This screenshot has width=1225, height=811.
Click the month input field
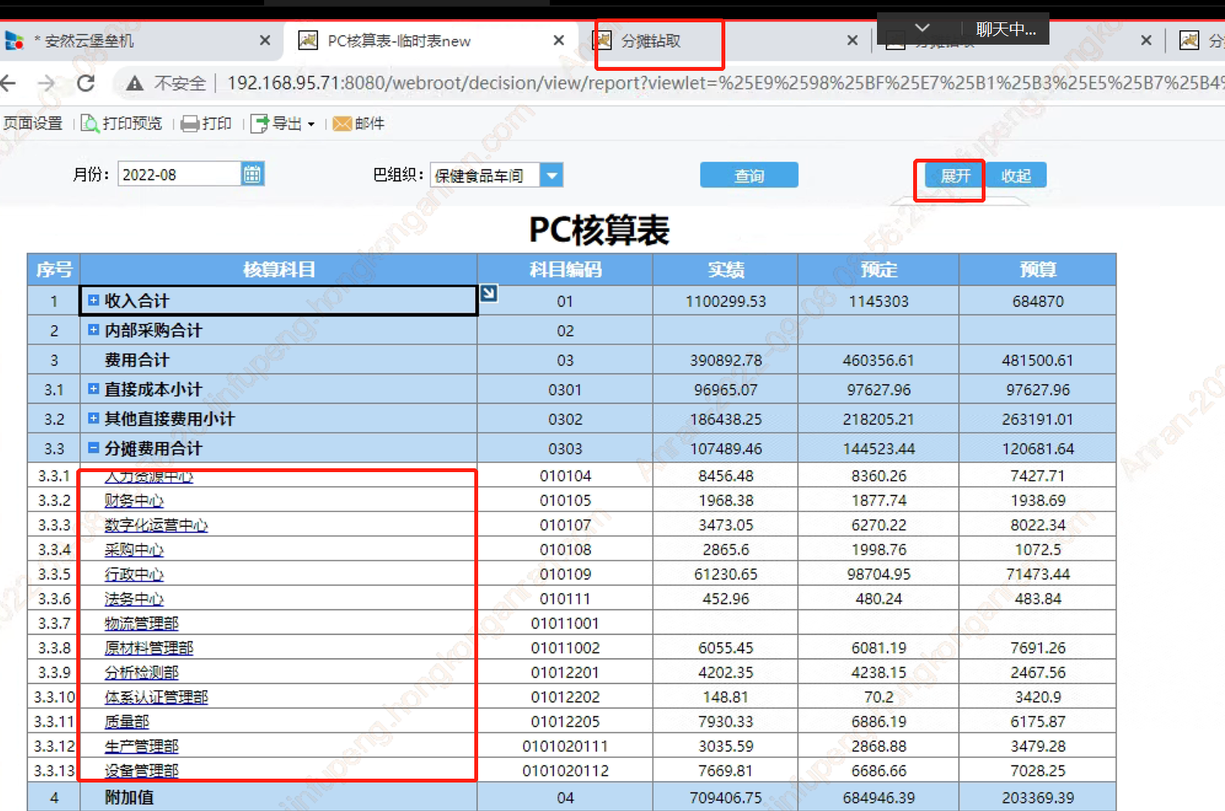pyautogui.click(x=179, y=175)
